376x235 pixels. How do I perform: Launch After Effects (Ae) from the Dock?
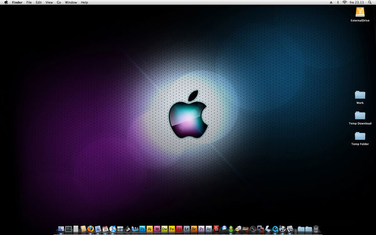point(209,229)
